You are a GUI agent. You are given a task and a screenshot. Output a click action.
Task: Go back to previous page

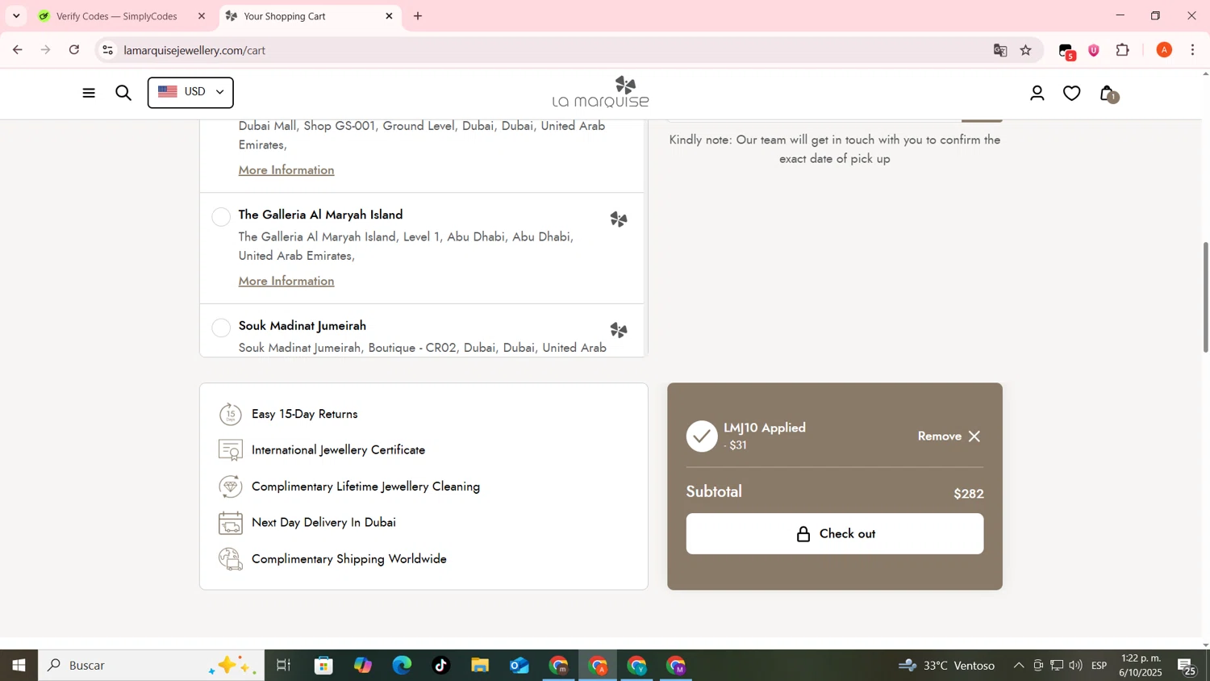[18, 50]
